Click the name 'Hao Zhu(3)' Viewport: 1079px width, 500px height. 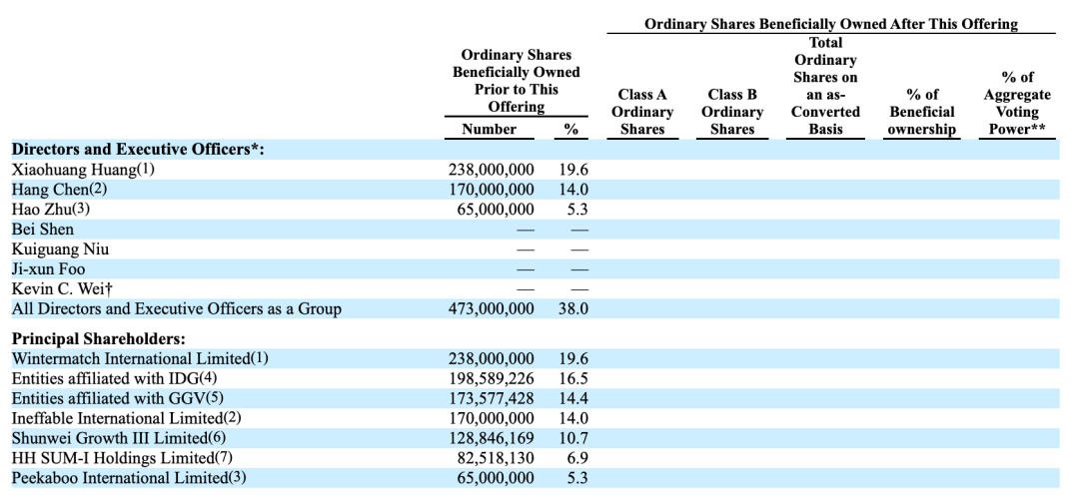point(51,209)
